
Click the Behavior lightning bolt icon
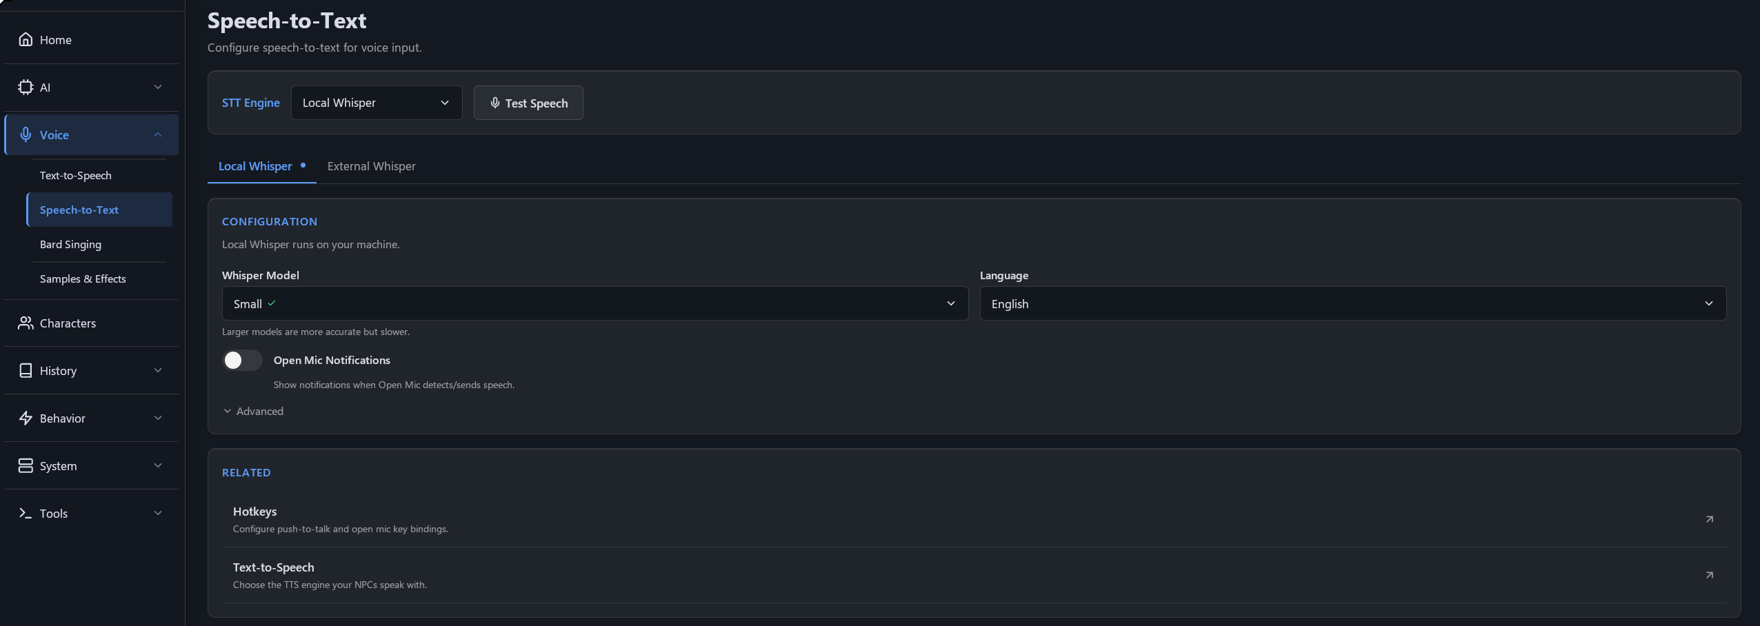coord(26,418)
